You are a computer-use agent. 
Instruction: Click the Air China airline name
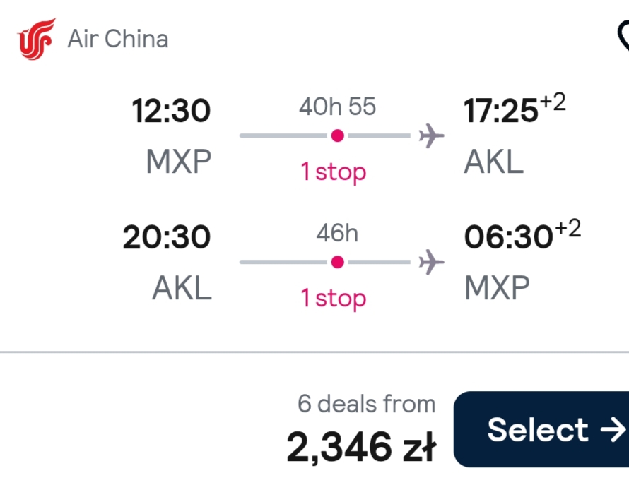[x=118, y=39]
